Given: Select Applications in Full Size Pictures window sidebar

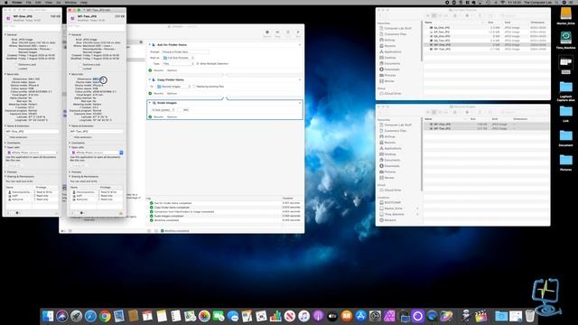Looking at the screenshot, I should tap(393, 52).
